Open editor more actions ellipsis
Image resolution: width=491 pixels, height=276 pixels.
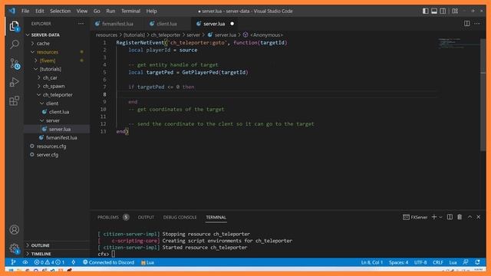click(x=477, y=24)
